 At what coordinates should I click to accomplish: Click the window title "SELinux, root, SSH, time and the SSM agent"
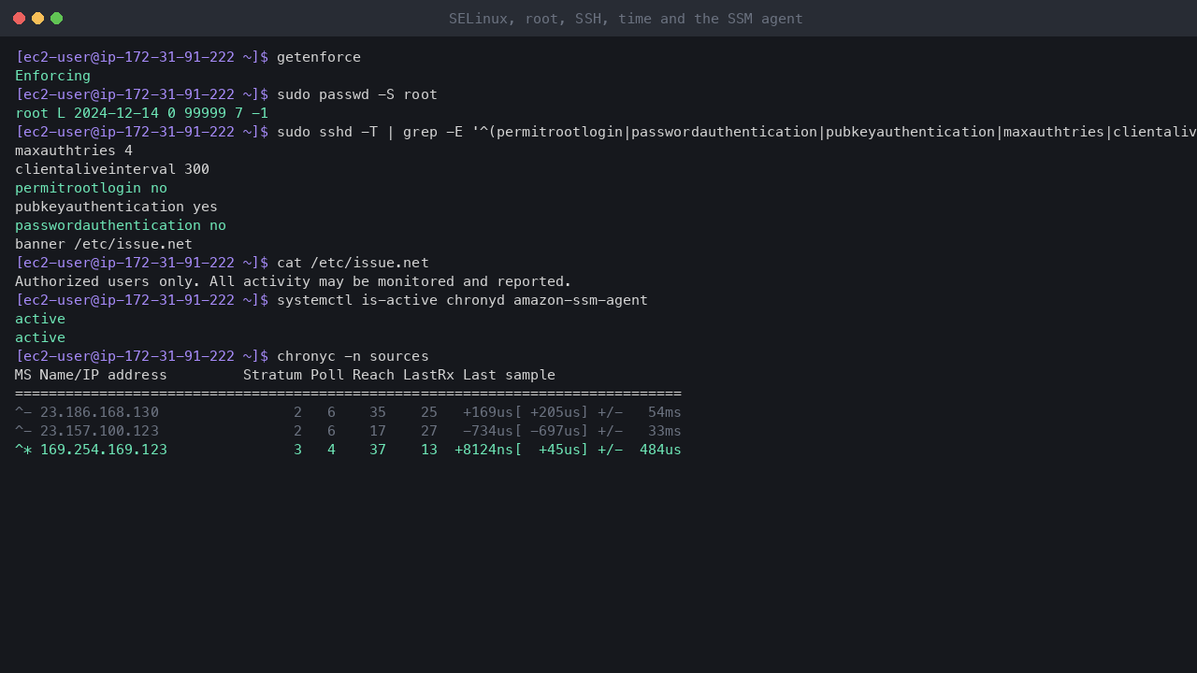[626, 19]
